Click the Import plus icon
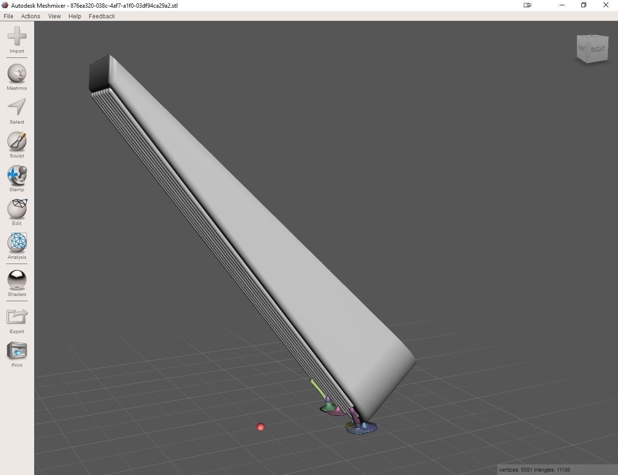Viewport: 618px width, 475px height. point(17,37)
